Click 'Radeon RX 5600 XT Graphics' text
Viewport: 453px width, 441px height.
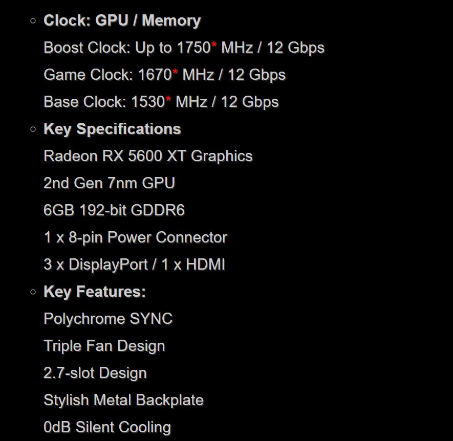[x=148, y=156]
